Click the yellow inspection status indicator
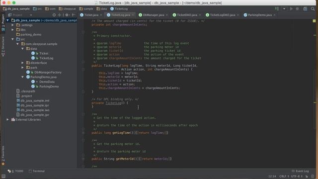The image size is (318, 179). 314,21
